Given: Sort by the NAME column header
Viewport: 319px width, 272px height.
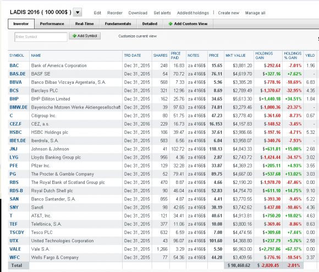Looking at the screenshot, I should tap(36, 56).
